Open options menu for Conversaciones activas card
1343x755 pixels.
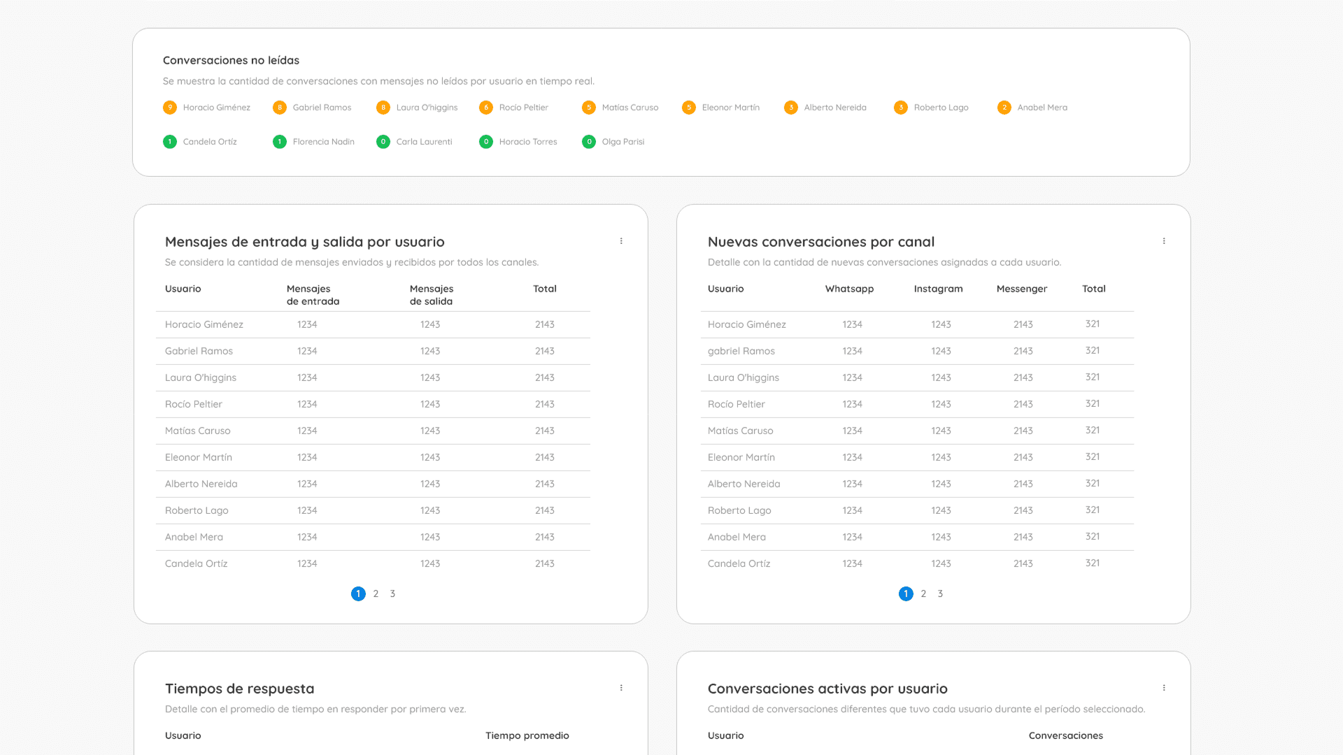(x=1164, y=688)
